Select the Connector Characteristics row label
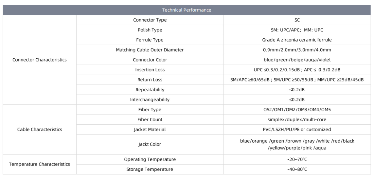Screen dimensions: 373x180 tap(39, 60)
